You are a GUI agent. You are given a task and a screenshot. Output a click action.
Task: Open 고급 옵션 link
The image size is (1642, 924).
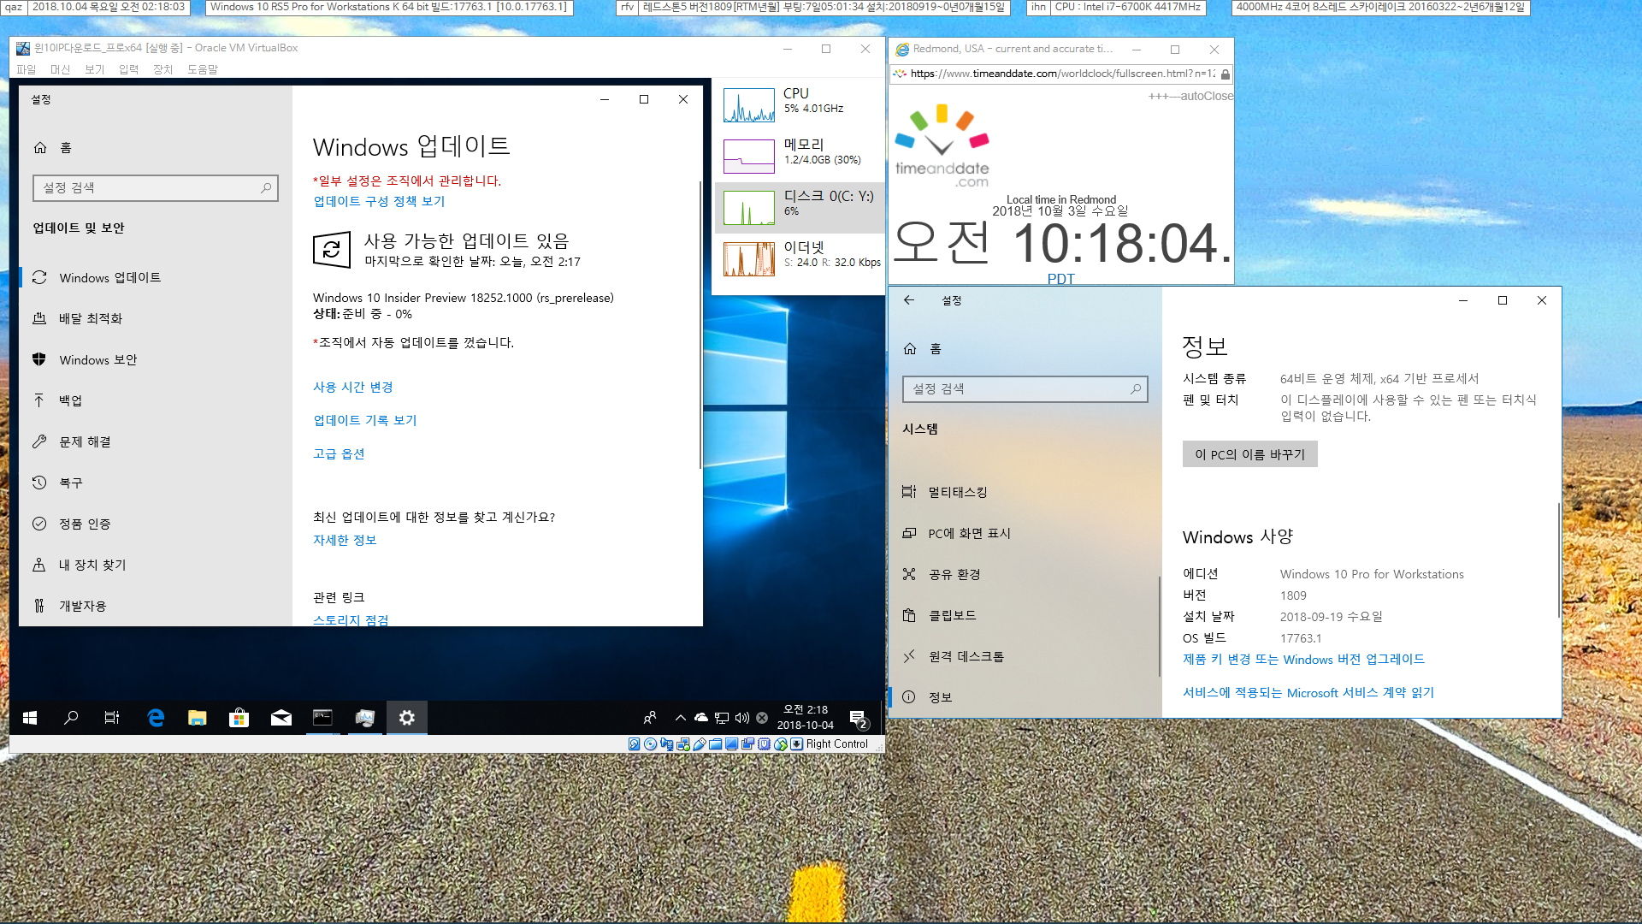[339, 453]
